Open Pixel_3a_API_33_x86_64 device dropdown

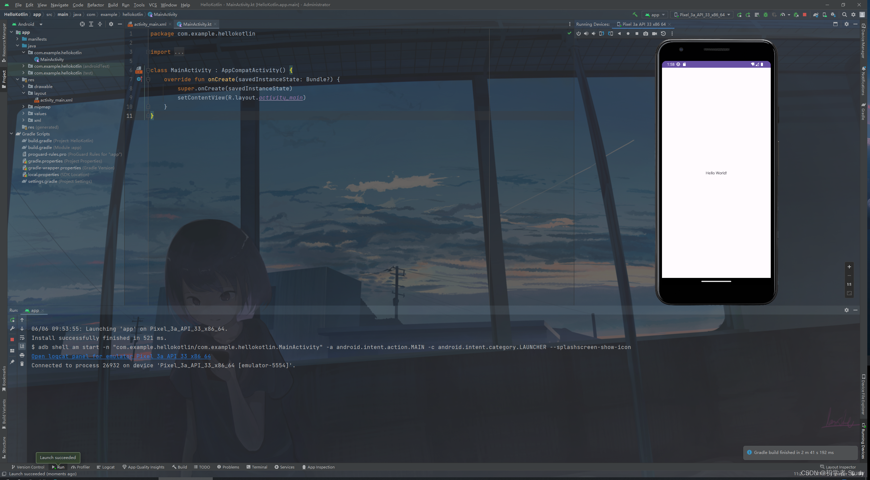[701, 15]
